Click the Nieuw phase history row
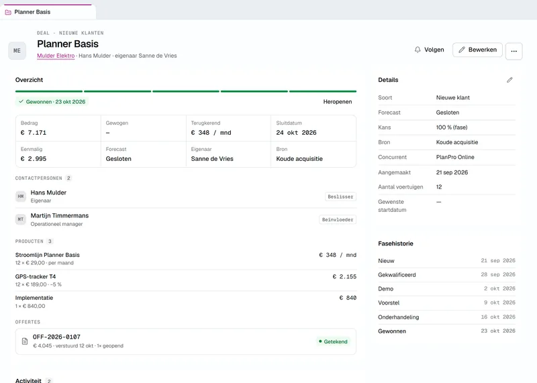 click(x=446, y=261)
